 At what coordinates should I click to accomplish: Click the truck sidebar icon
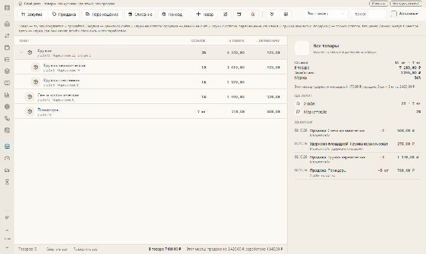[x=7, y=170]
